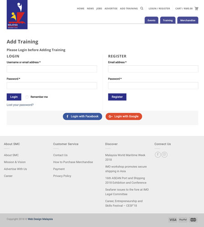Screen dimensions: 204x227
Task: Open Contact Us footer link
Action: pyautogui.click(x=60, y=155)
